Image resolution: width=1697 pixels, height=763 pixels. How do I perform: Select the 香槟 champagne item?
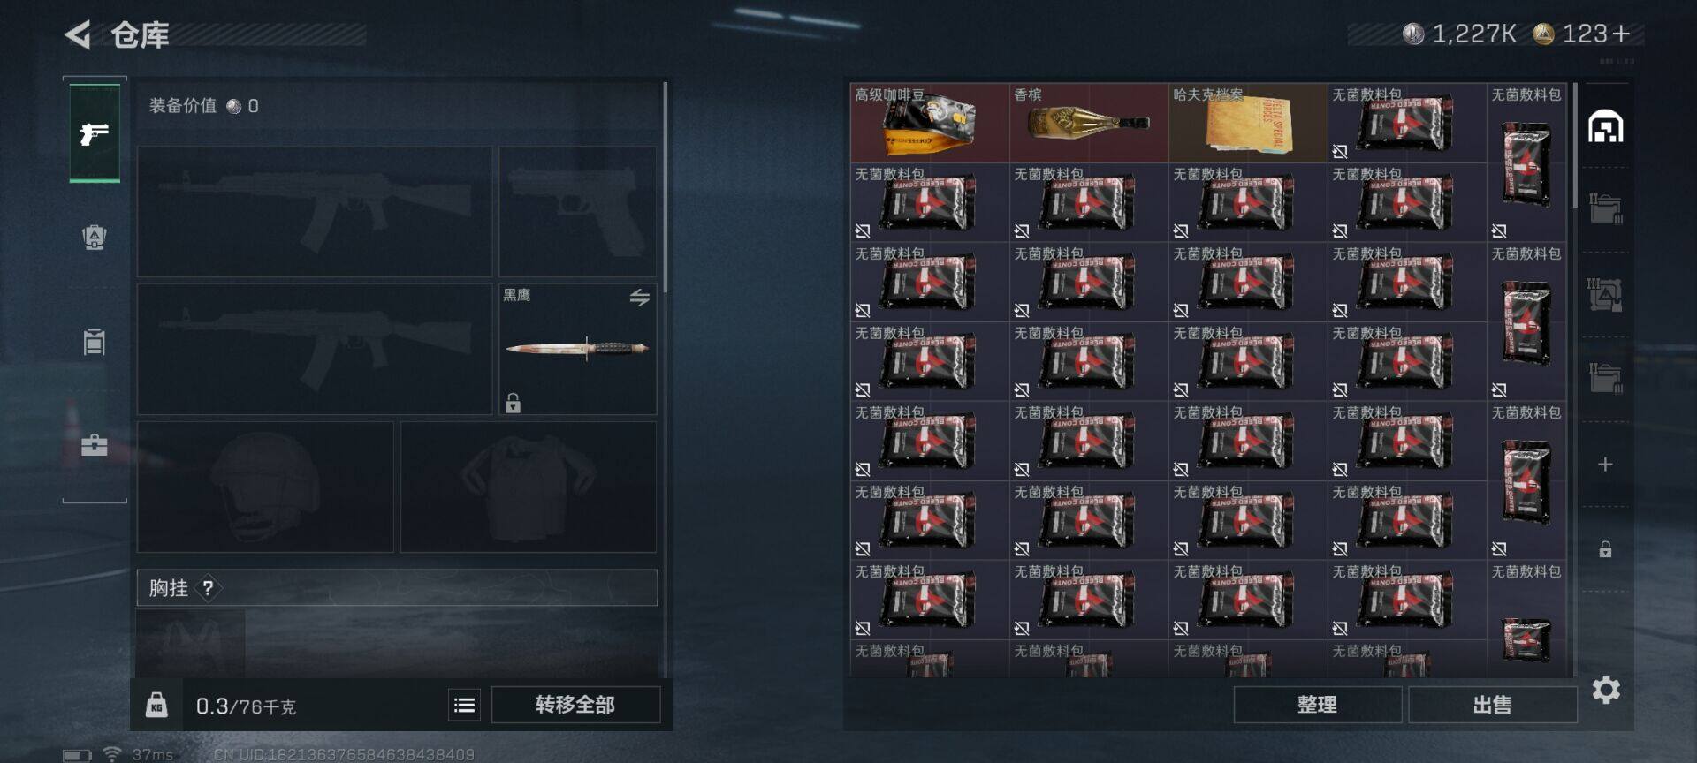(x=1089, y=123)
